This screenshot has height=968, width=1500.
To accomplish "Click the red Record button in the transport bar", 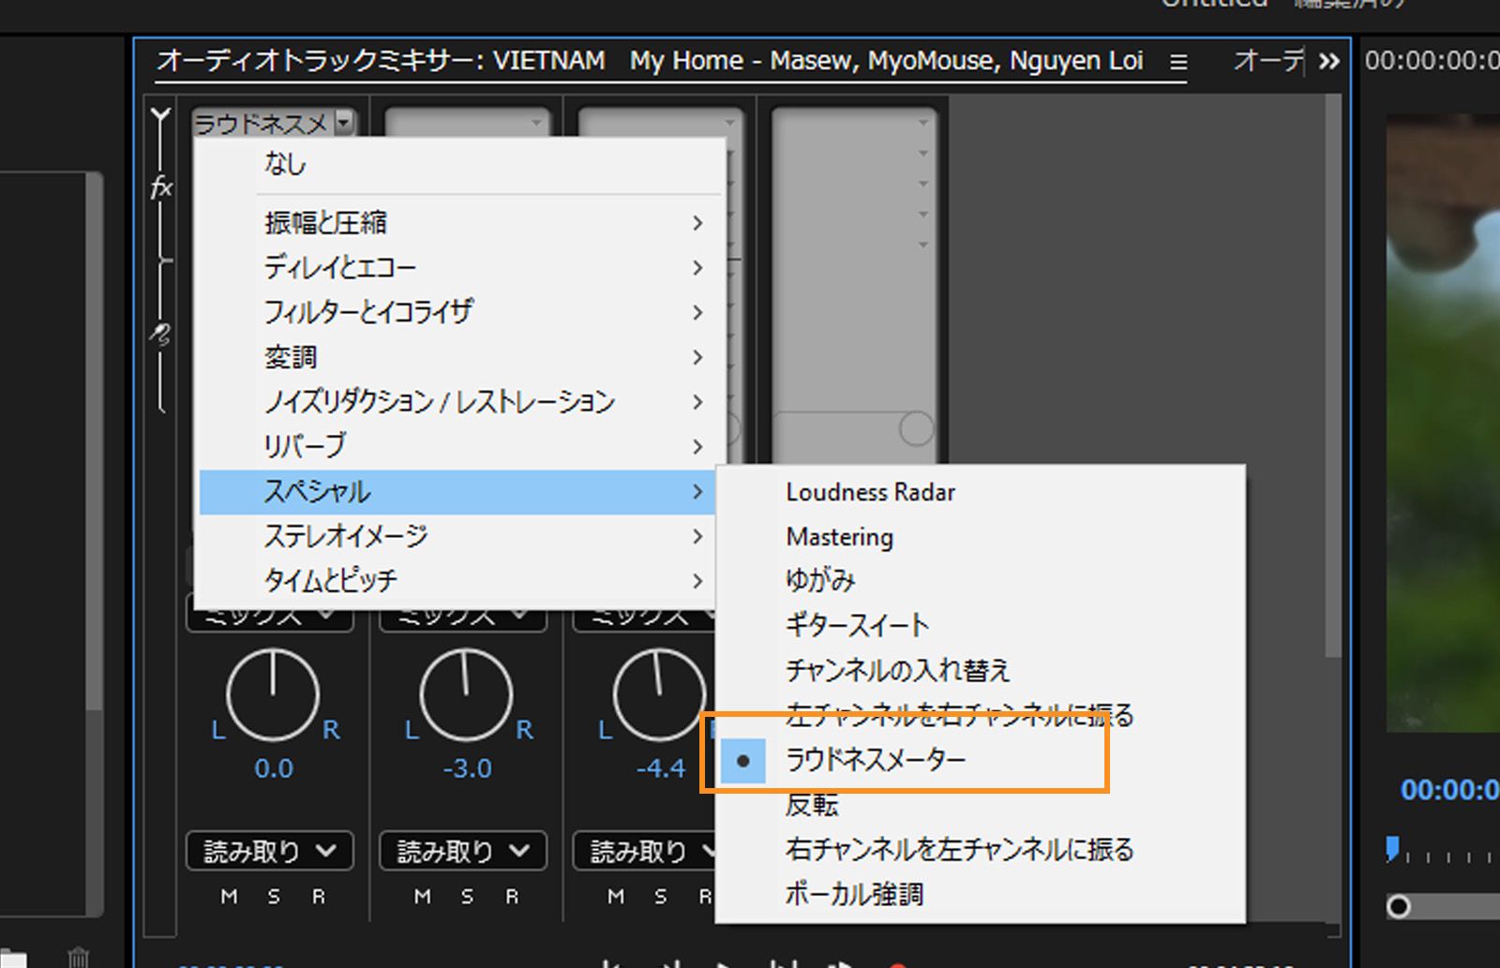I will click(898, 963).
